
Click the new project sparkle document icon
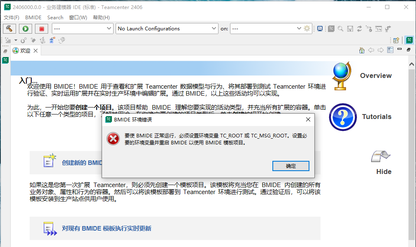click(x=50, y=160)
